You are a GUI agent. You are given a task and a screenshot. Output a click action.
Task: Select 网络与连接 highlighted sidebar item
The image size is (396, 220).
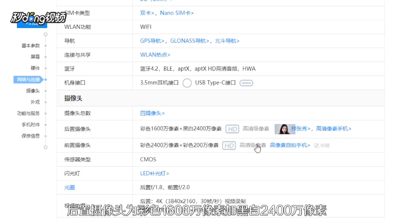(28, 80)
